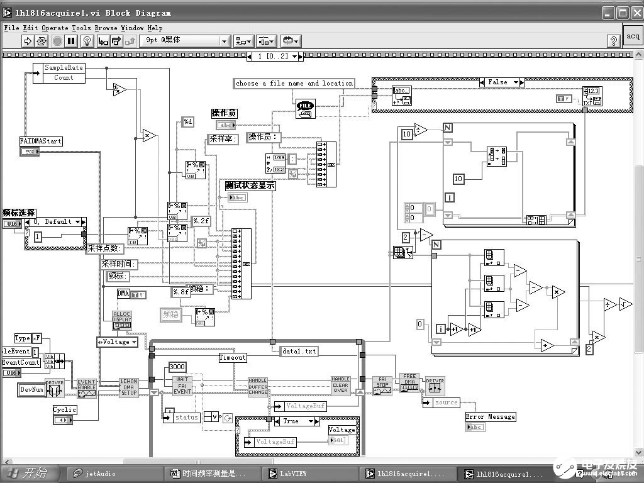Open the Voltage ring constant dropdown
This screenshot has height=483, width=644.
tap(117, 341)
